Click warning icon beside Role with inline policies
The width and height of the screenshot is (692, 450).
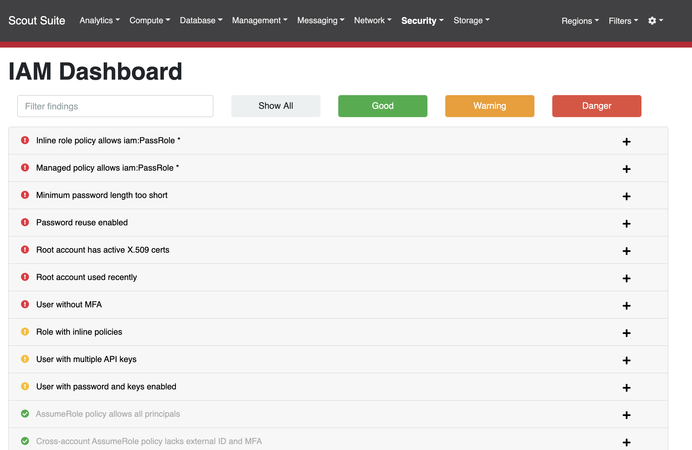pos(25,332)
